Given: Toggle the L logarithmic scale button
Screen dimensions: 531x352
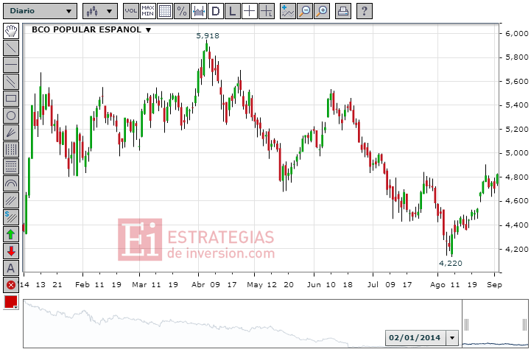Looking at the screenshot, I should pos(232,11).
